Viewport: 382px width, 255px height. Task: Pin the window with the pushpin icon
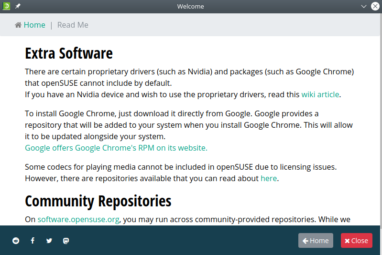click(18, 6)
